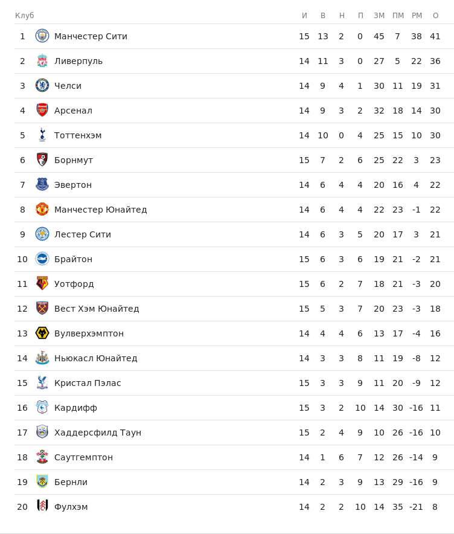The width and height of the screenshot is (454, 534).
Task: Click the ЗМ goals scored header
Action: coord(379,16)
